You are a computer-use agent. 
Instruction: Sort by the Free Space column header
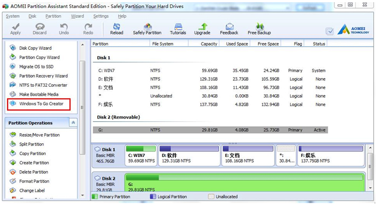(266, 44)
